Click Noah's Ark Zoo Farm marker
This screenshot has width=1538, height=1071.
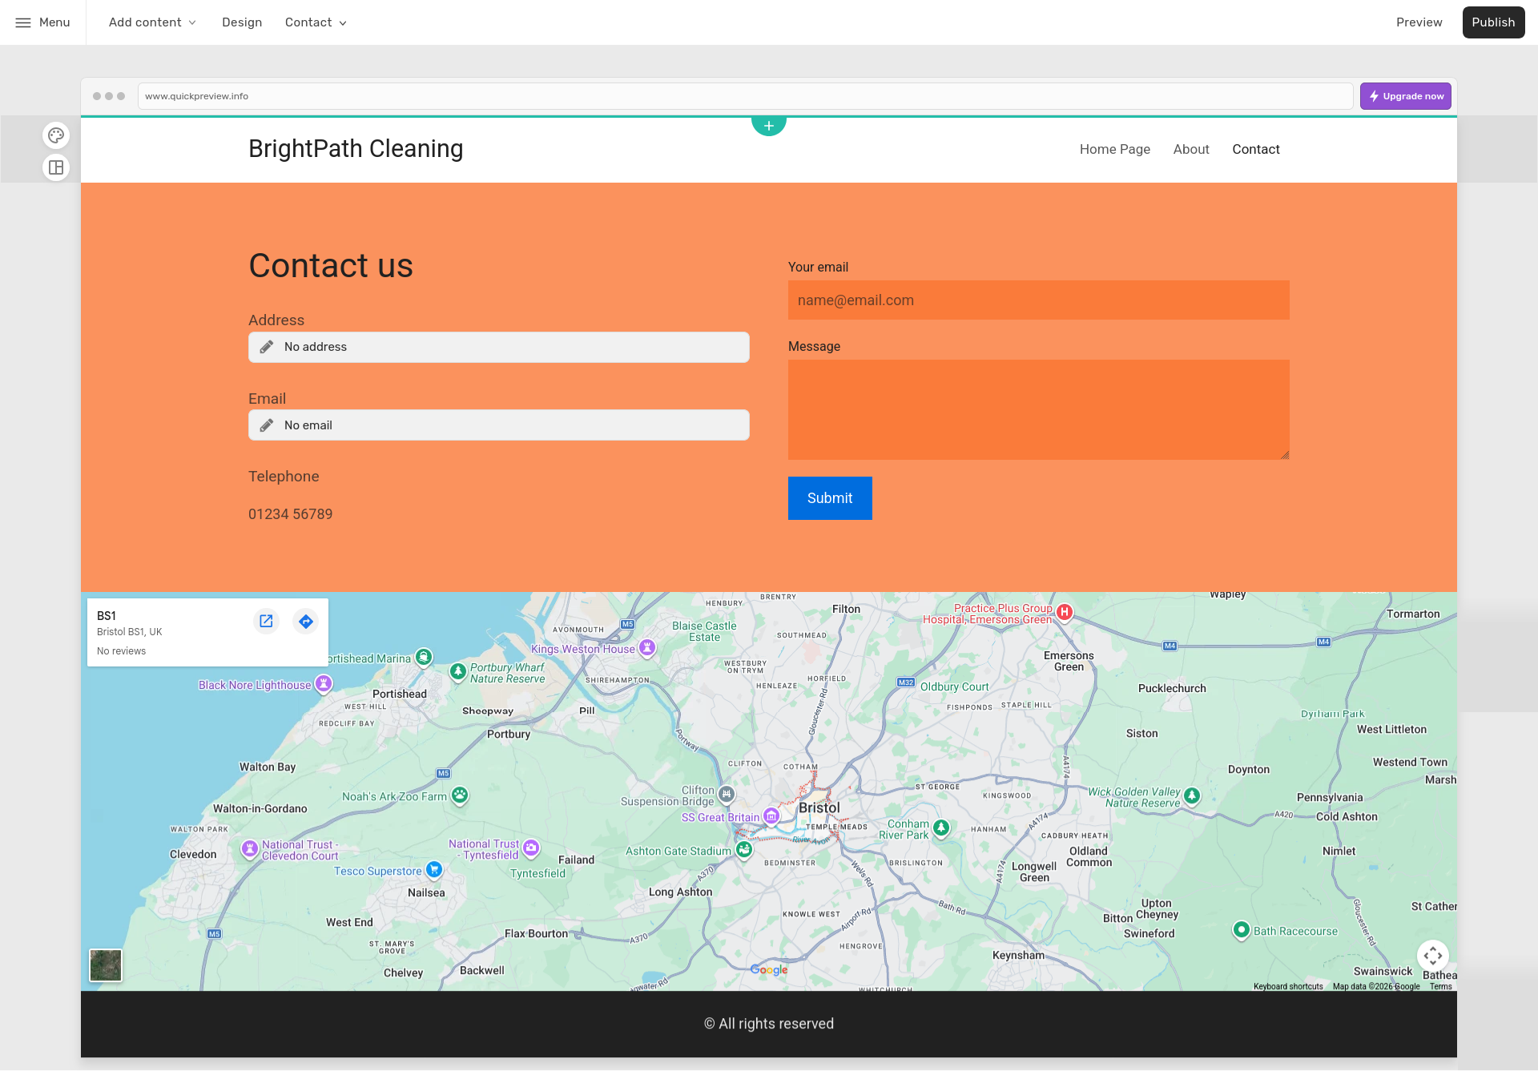coord(460,795)
